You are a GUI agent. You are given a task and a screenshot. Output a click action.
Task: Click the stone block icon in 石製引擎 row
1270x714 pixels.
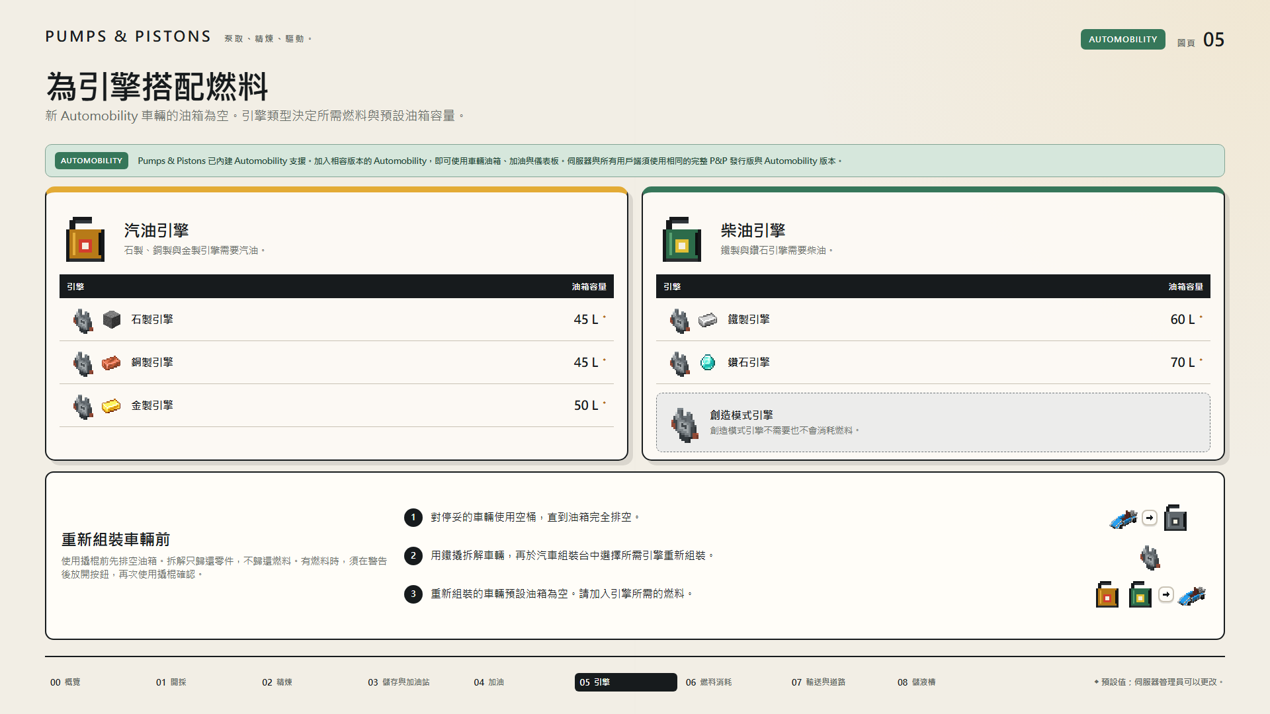112,320
